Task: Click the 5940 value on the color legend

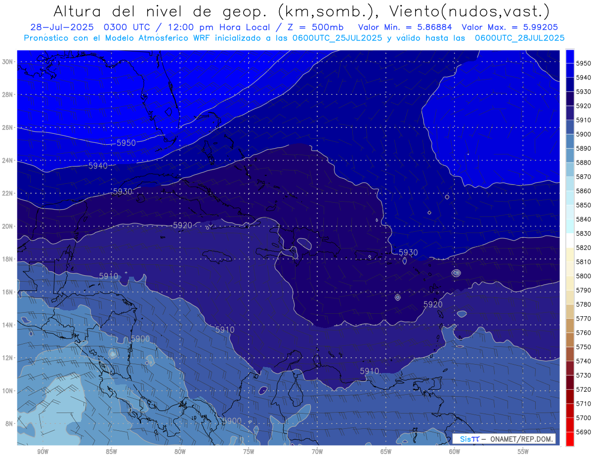Action: (584, 78)
